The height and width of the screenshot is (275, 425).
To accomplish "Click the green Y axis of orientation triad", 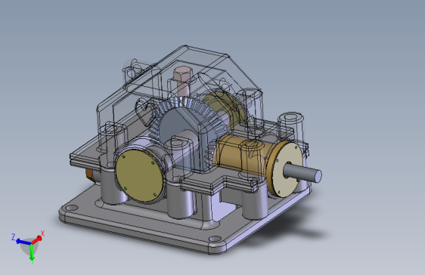I will pos(32,252).
